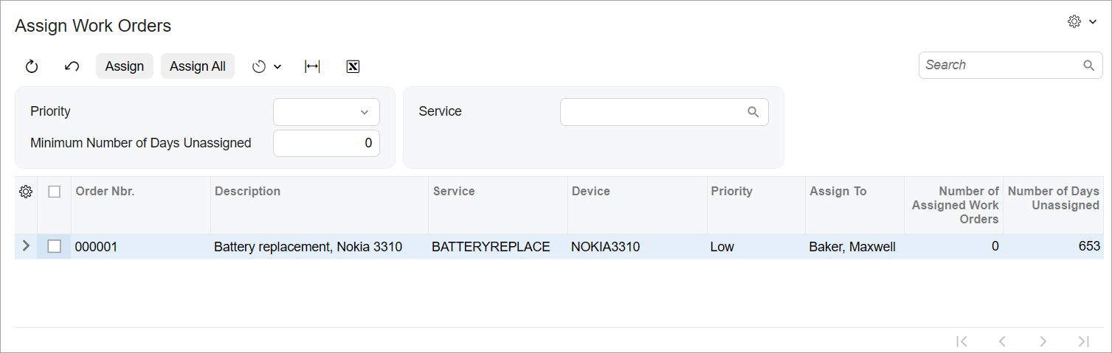Click the top-right search magnifier icon

point(1088,65)
